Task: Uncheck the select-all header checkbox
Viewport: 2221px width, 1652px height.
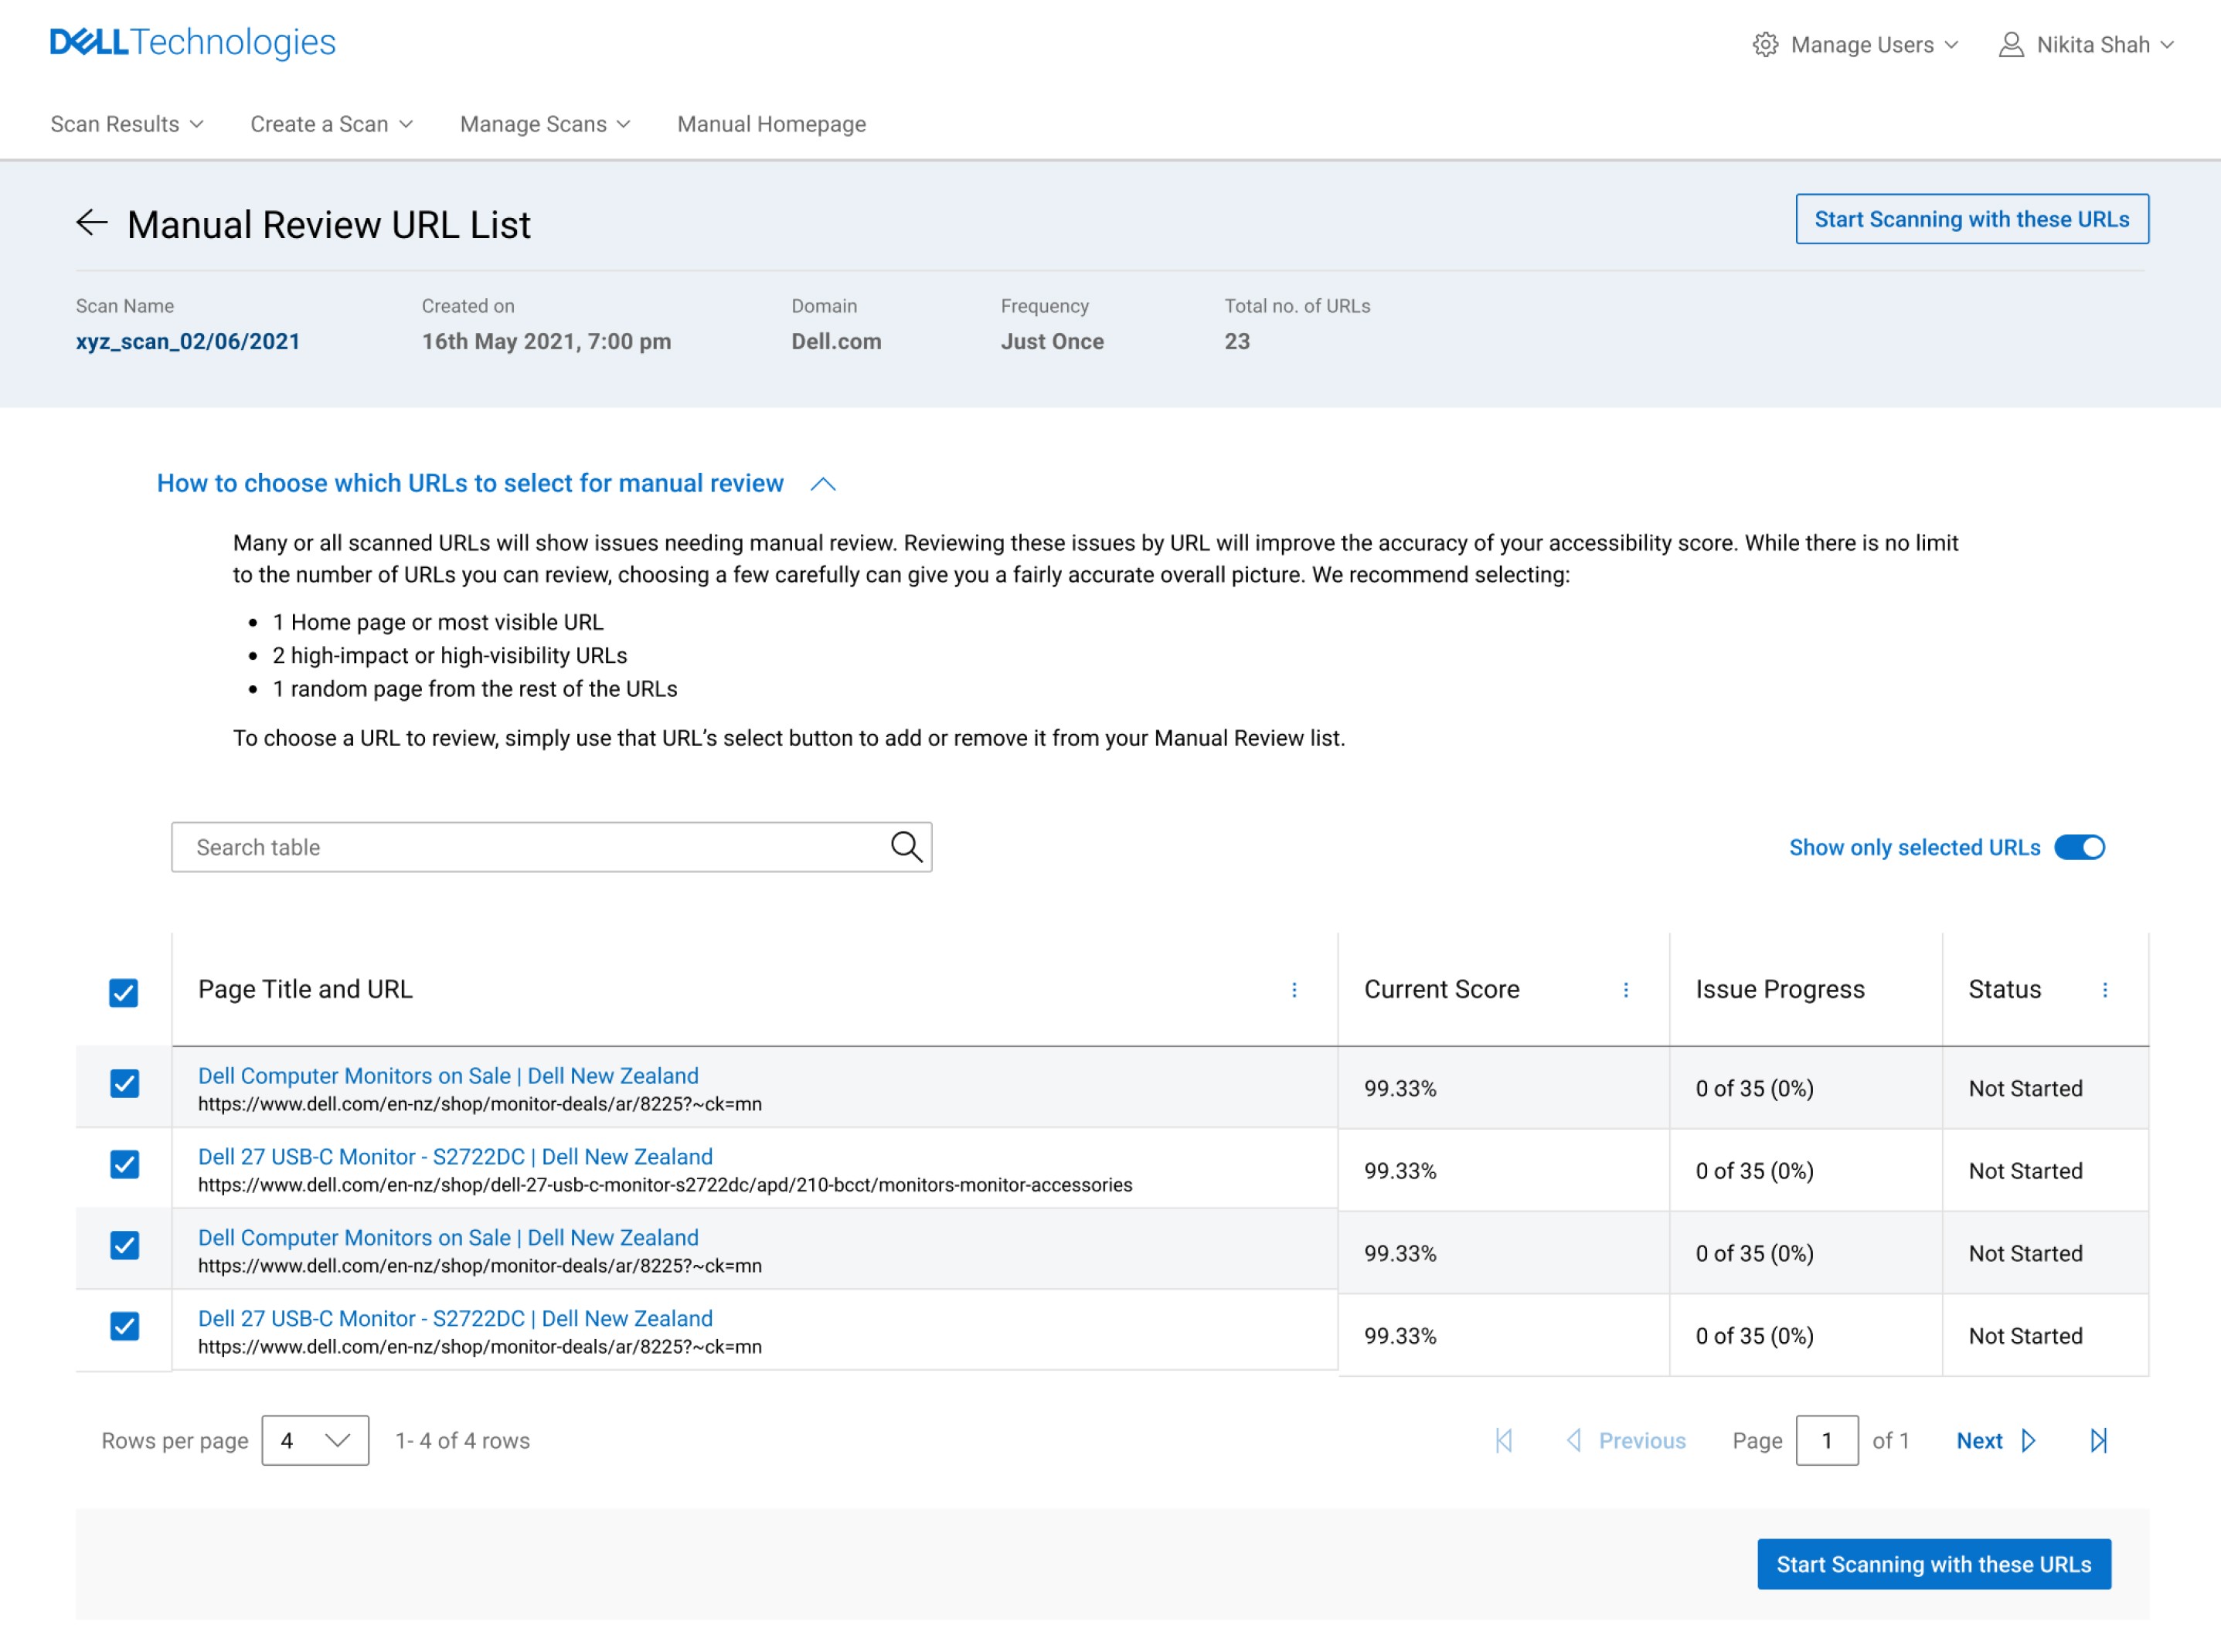Action: pyautogui.click(x=124, y=993)
